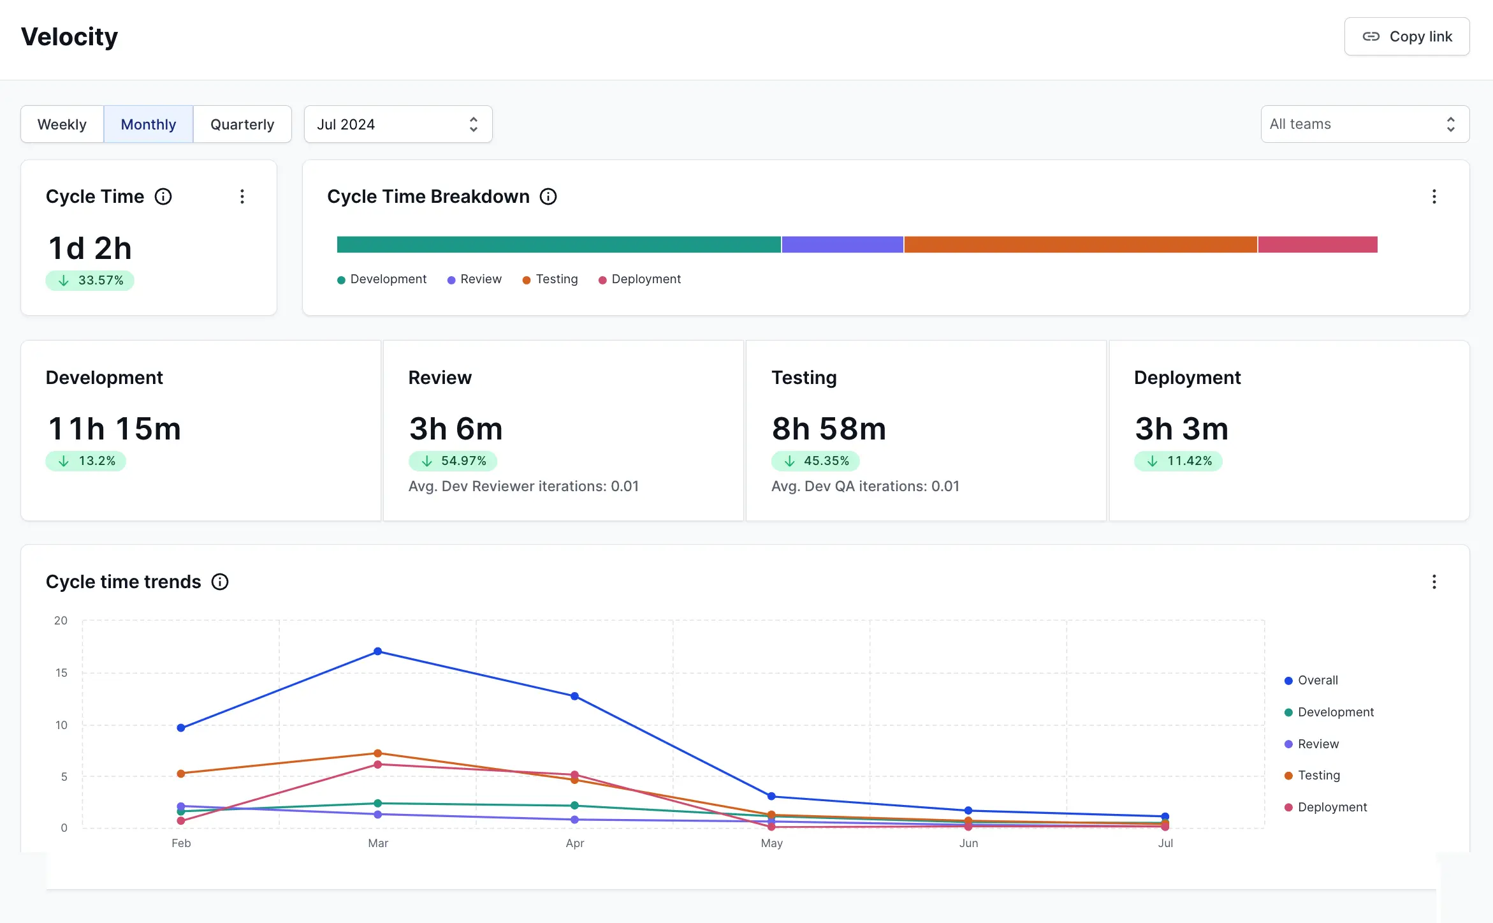Toggle Development series in trends legend
This screenshot has height=923, width=1493.
(x=1335, y=712)
